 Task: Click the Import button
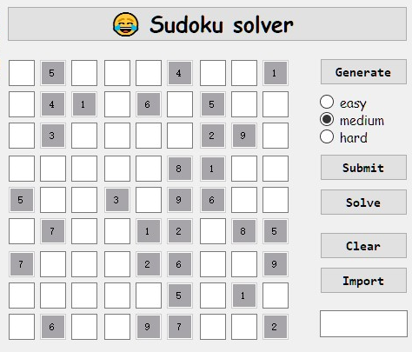click(363, 281)
